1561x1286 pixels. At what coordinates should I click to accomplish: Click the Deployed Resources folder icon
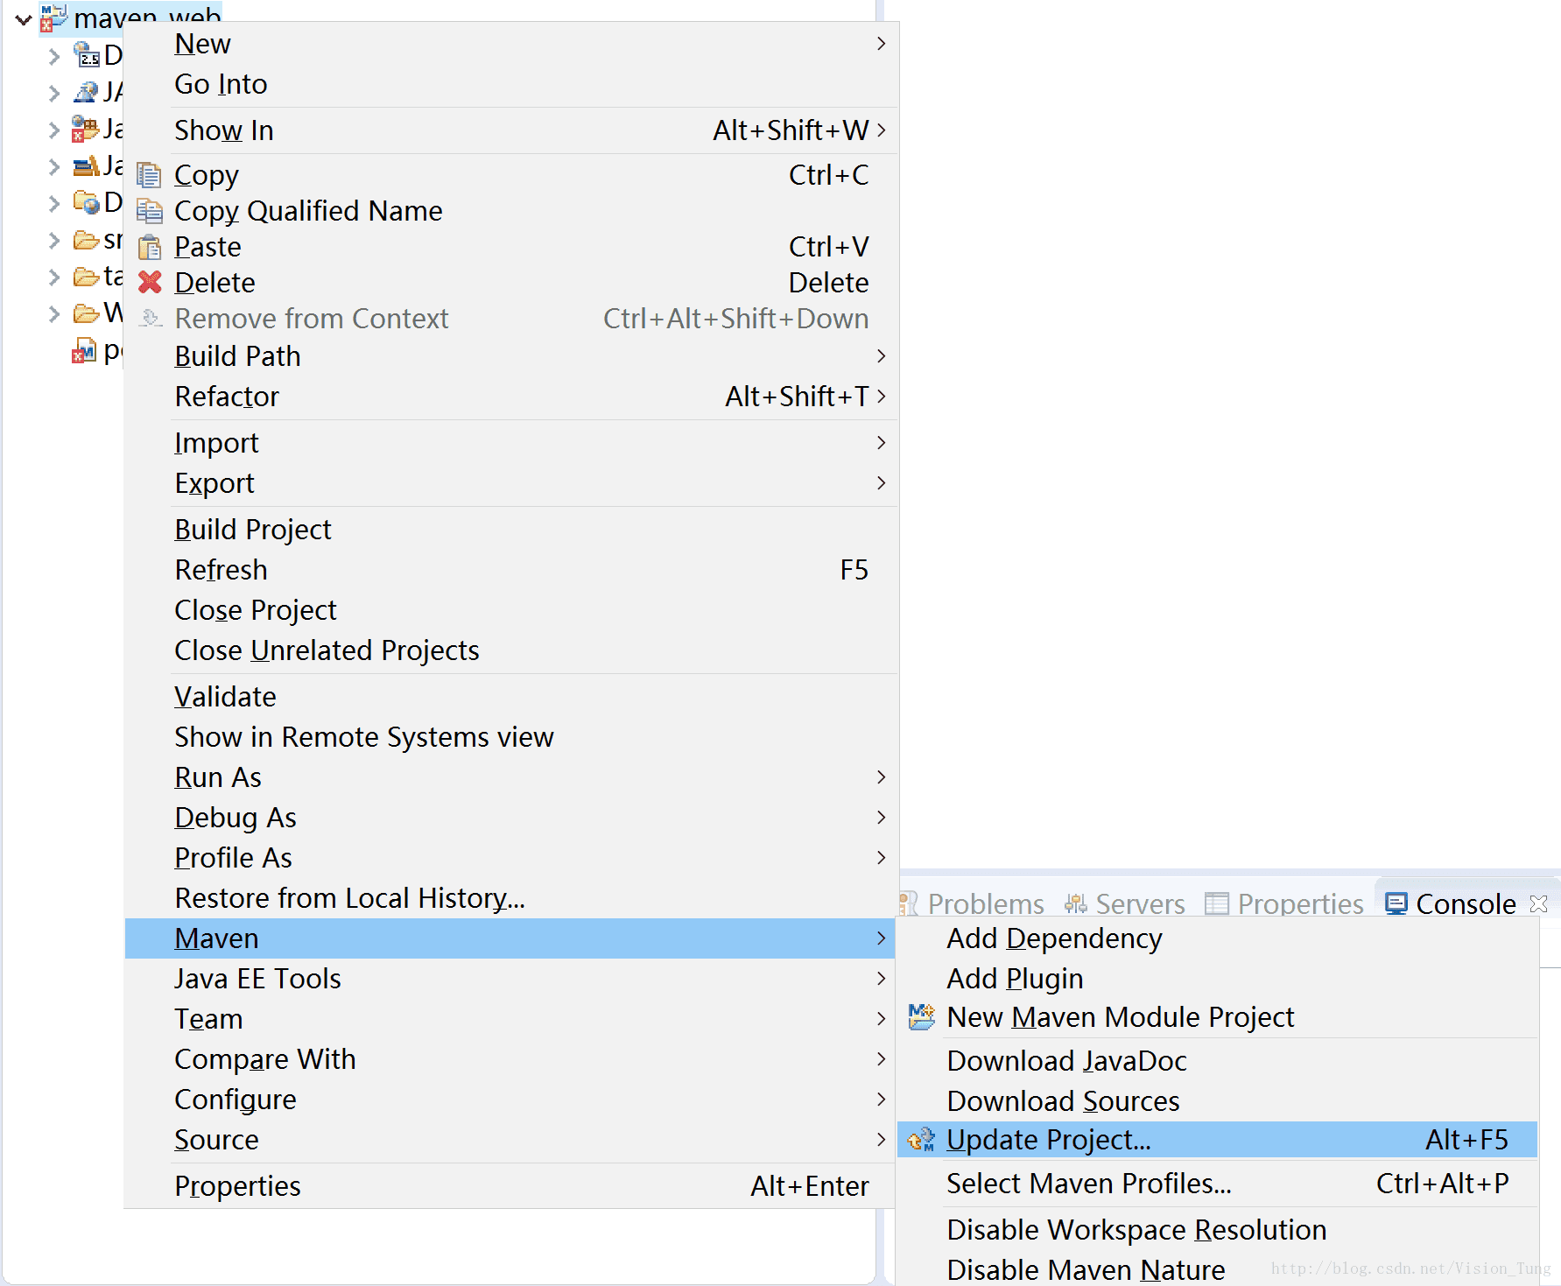coord(86,202)
